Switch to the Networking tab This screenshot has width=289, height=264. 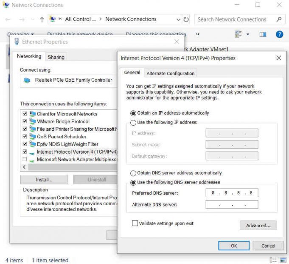click(29, 56)
